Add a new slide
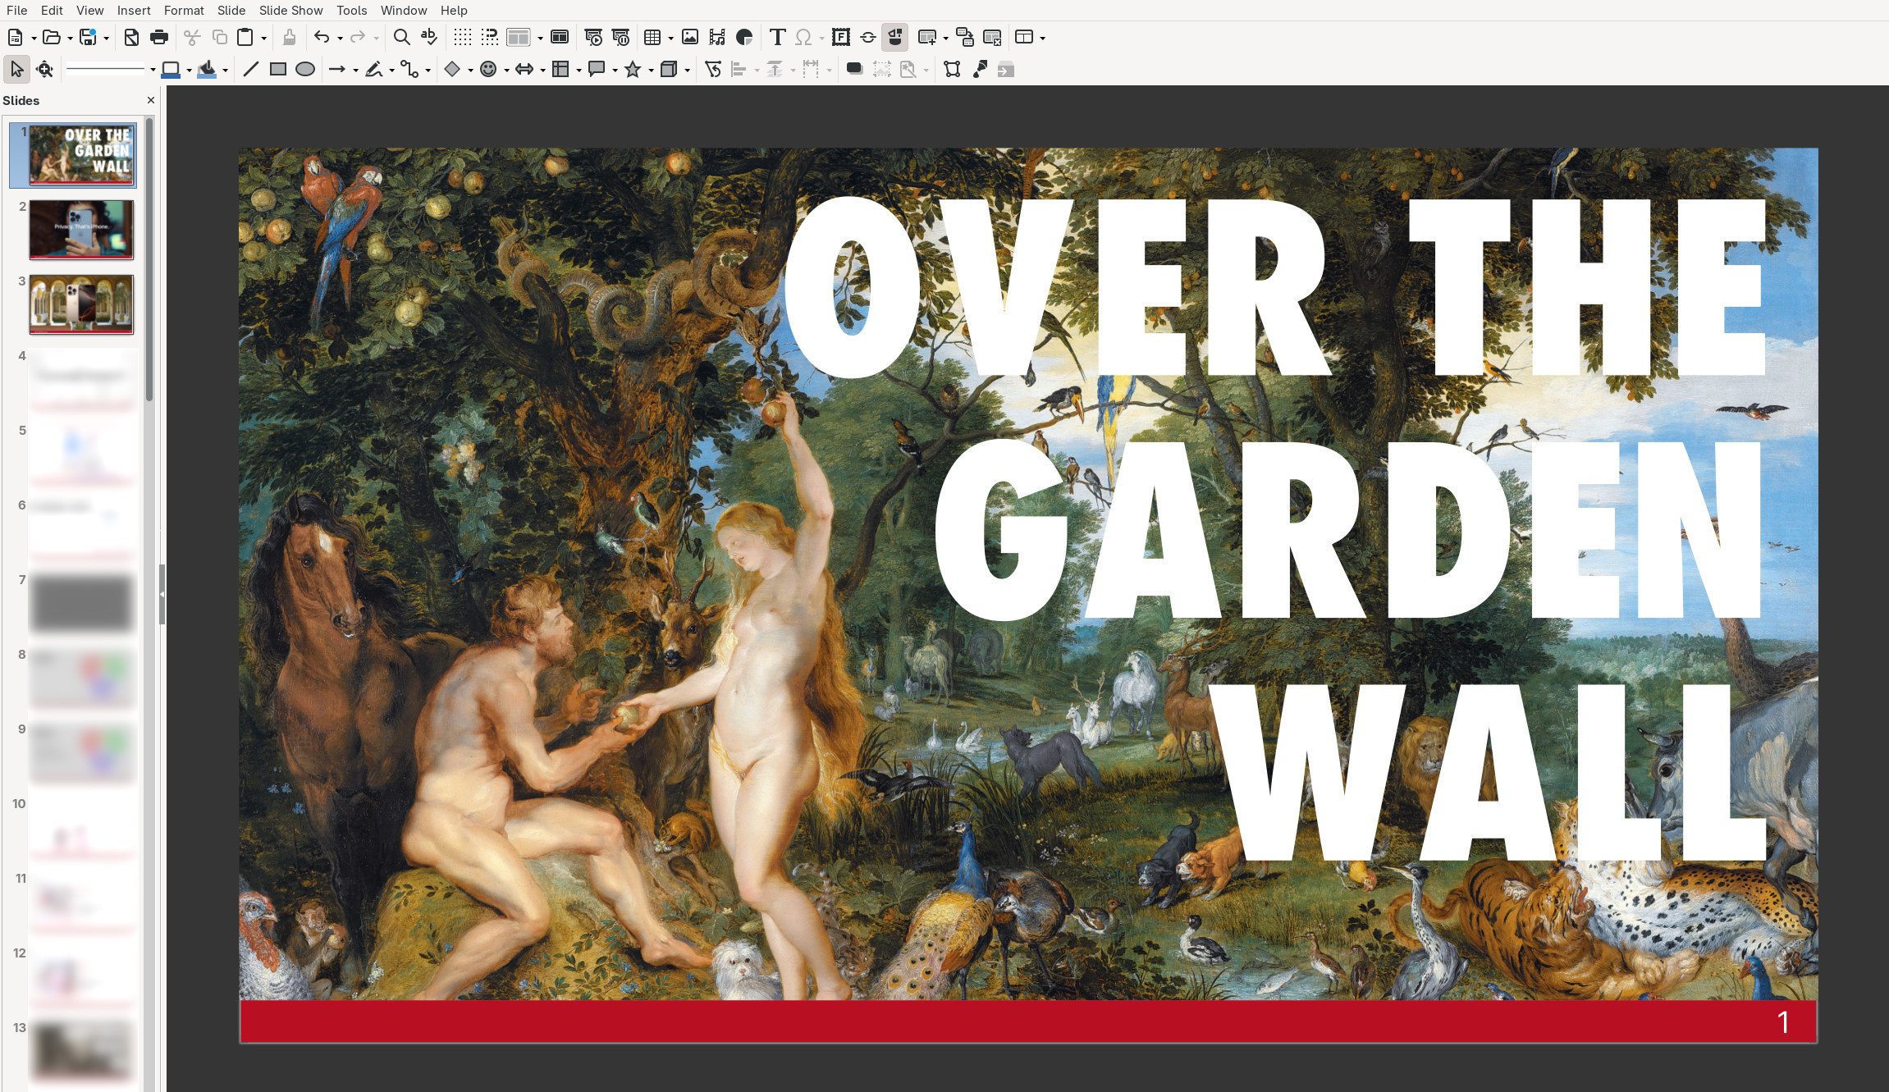The height and width of the screenshot is (1092, 1889). click(927, 37)
